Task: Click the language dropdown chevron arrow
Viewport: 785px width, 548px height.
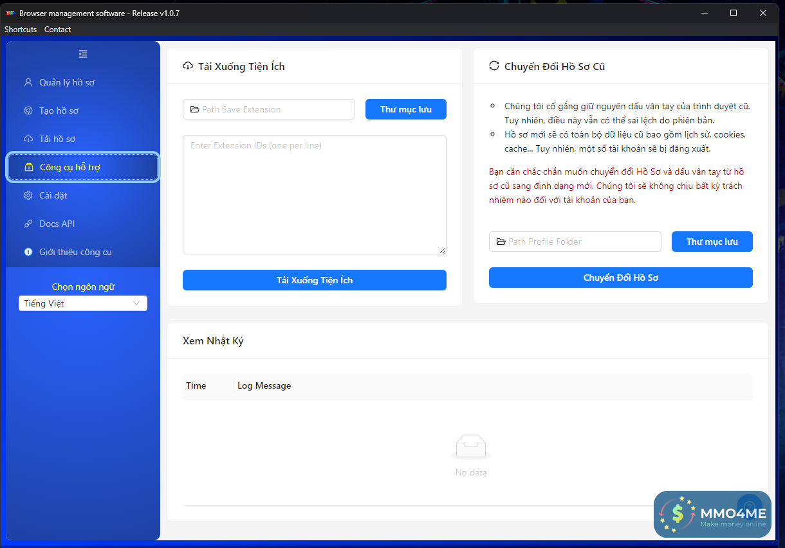Action: click(136, 303)
